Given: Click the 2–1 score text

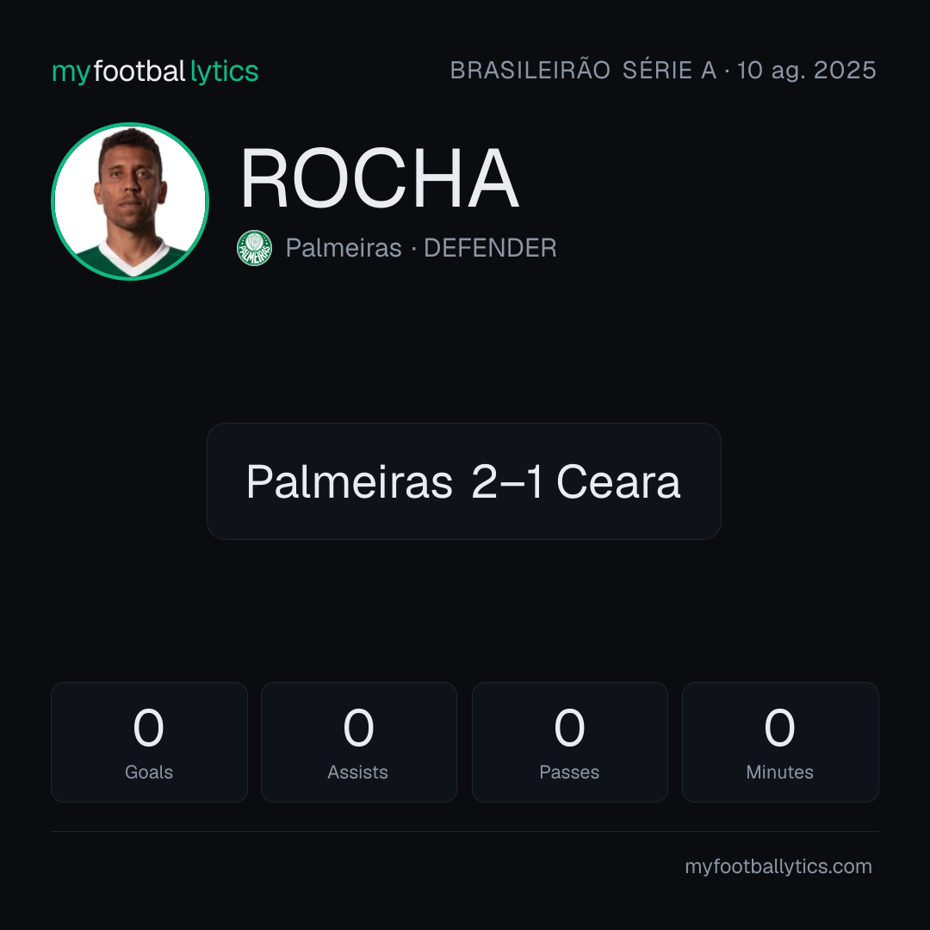Looking at the screenshot, I should click(506, 481).
